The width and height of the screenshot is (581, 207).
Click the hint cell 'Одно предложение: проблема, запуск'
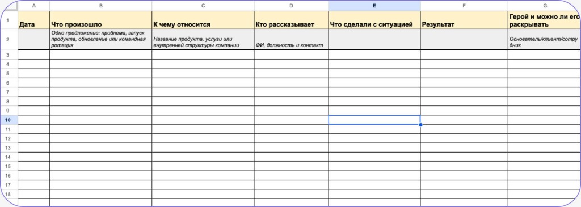coord(101,40)
